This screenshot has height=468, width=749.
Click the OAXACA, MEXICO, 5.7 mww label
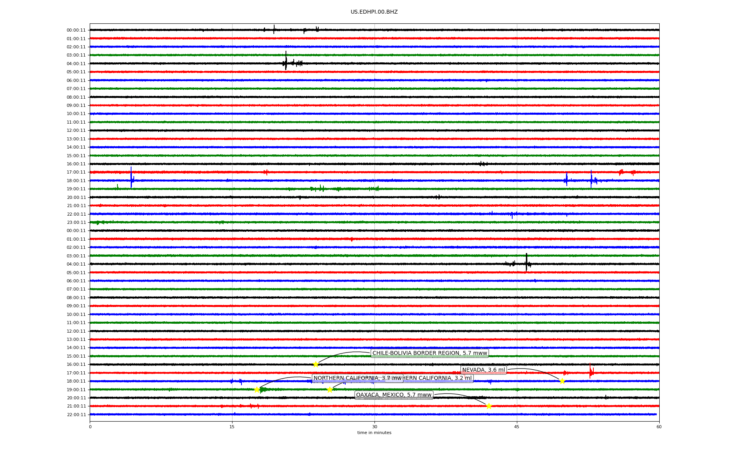click(394, 395)
